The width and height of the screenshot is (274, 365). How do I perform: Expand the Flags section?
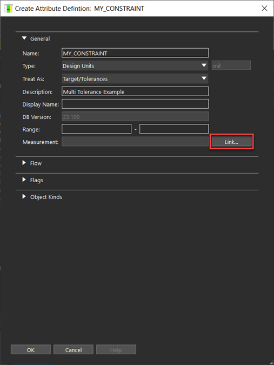[24, 180]
